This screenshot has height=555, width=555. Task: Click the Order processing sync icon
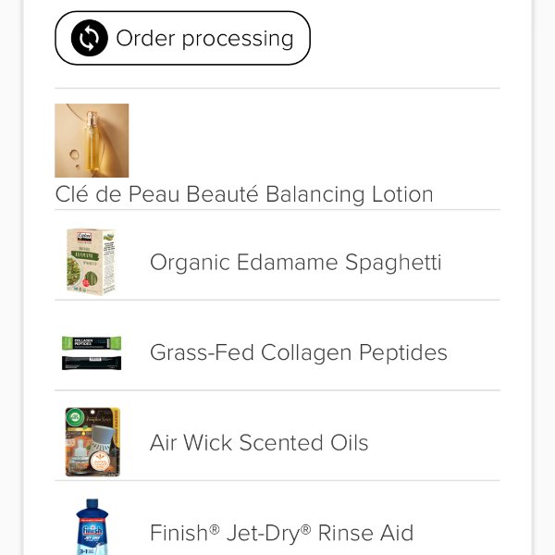pos(89,38)
